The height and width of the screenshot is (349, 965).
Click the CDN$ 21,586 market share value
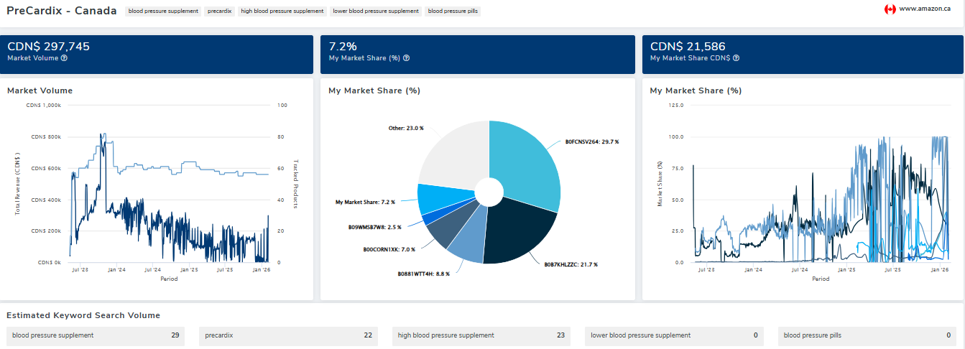coord(687,46)
